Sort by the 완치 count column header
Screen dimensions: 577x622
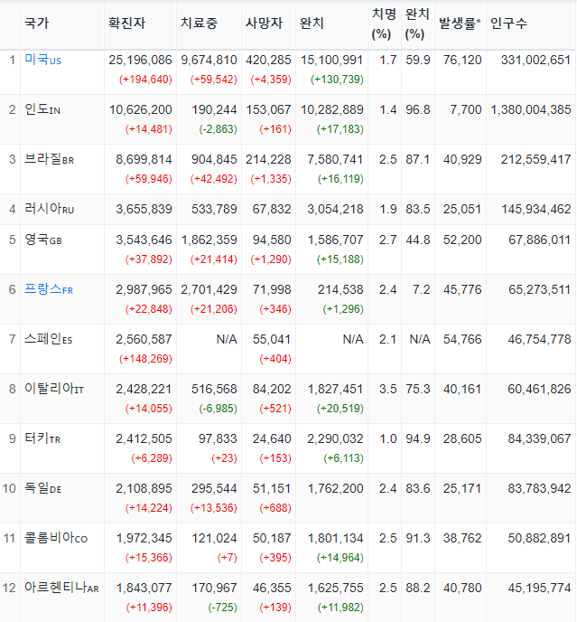[312, 23]
